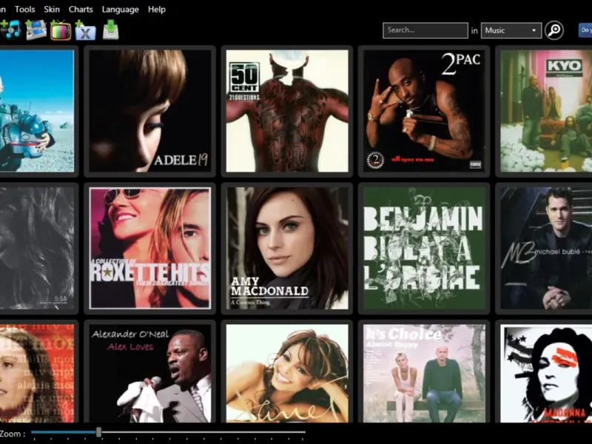
Task: Click the add TV series icon
Action: click(x=61, y=30)
